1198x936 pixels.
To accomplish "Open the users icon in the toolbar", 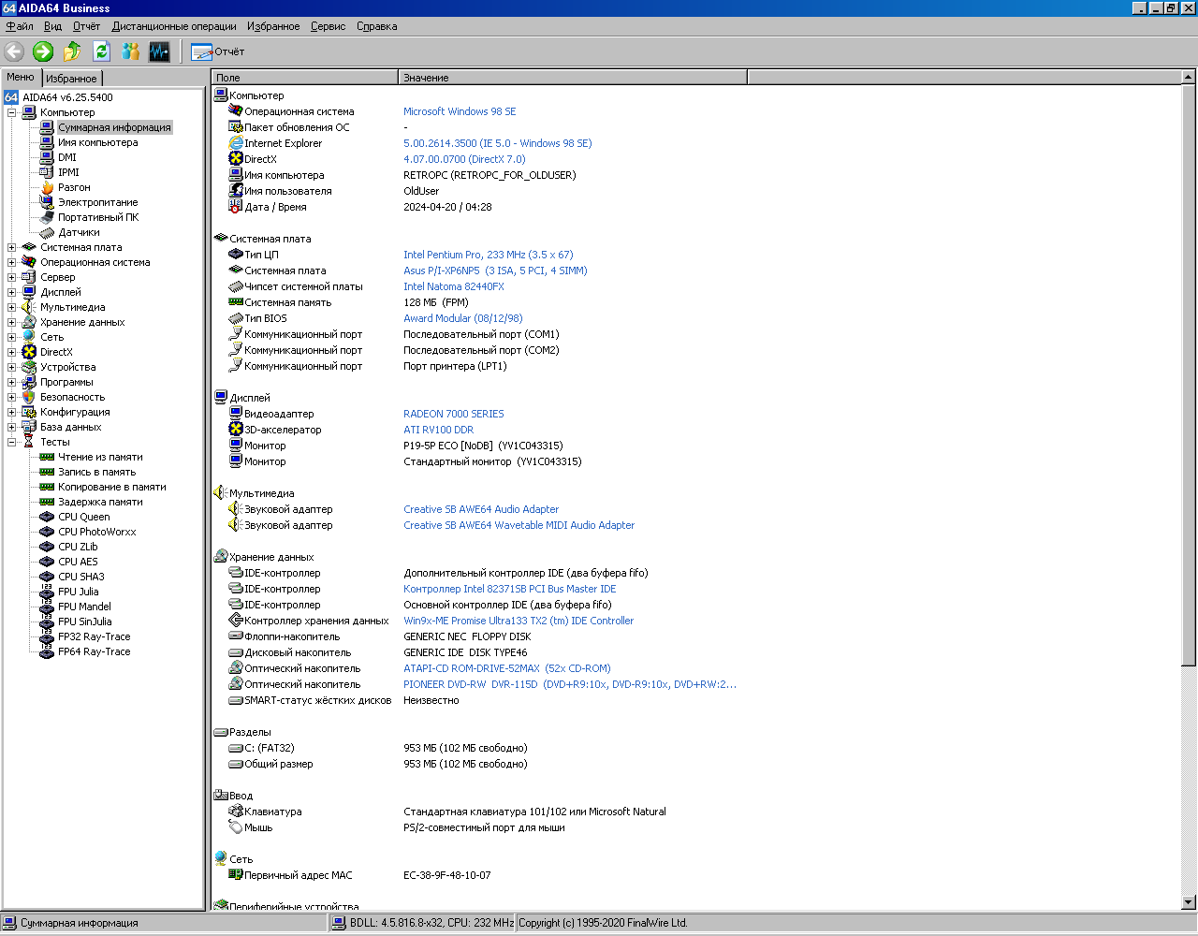I will pyautogui.click(x=130, y=51).
